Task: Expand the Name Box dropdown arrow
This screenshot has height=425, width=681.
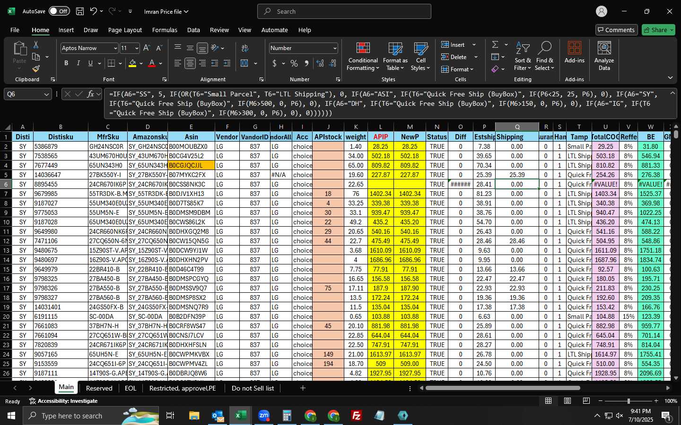Action: (x=46, y=94)
